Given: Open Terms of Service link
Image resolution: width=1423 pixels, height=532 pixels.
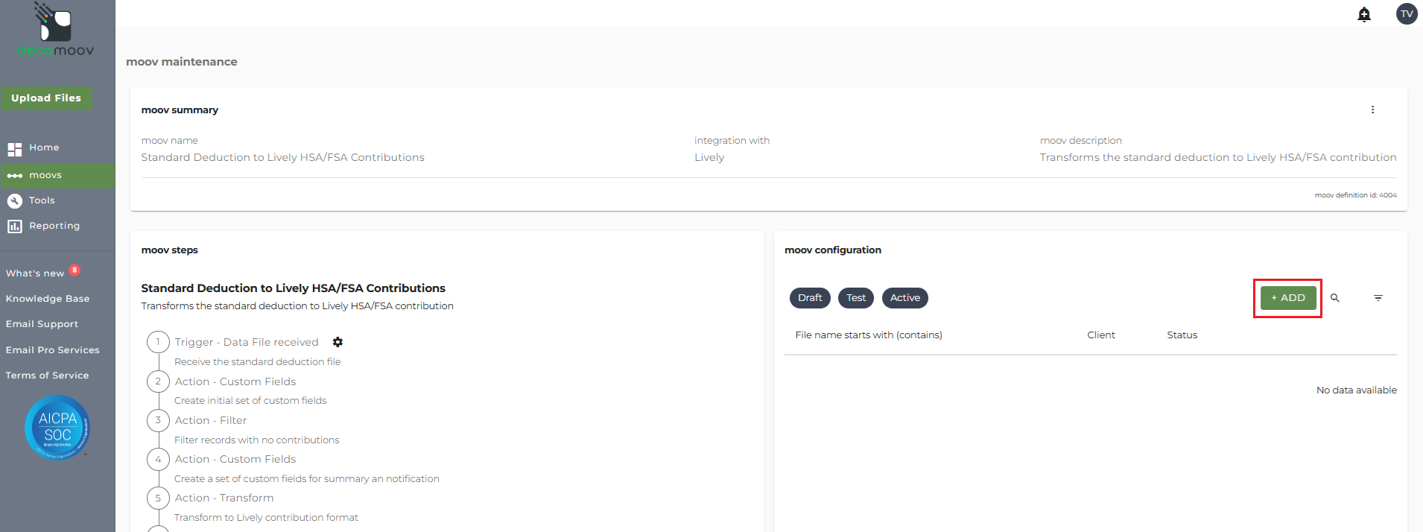Looking at the screenshot, I should (x=47, y=376).
